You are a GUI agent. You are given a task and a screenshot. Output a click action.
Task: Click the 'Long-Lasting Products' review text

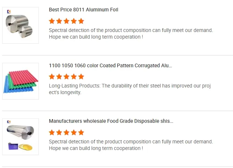(x=130, y=89)
